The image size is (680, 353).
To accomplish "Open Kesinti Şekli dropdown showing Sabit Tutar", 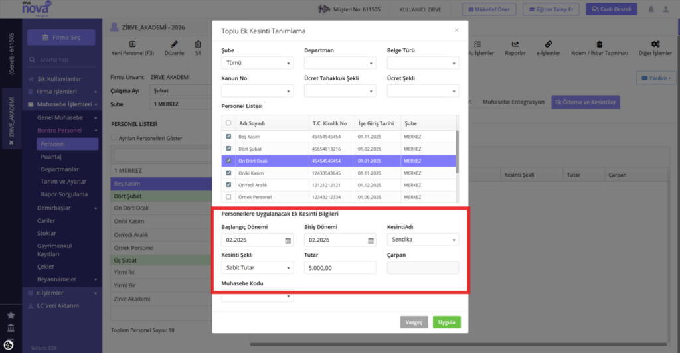I will pos(257,267).
